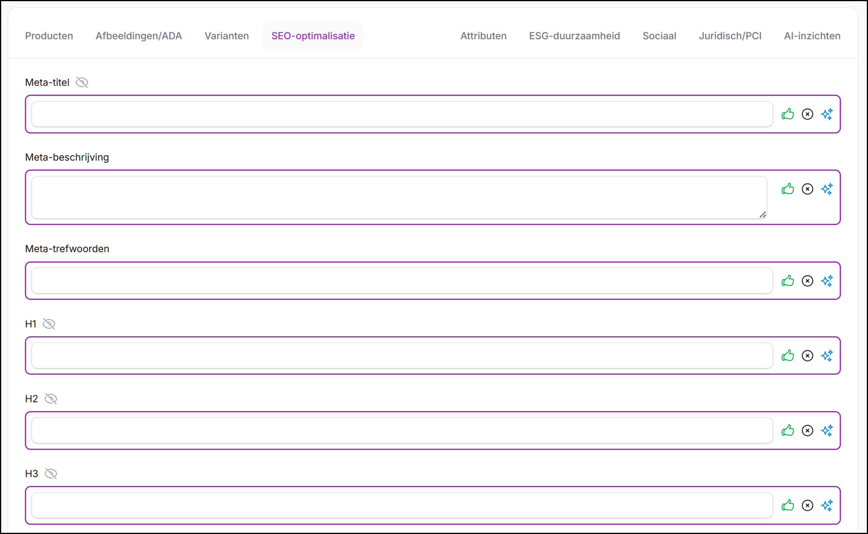Toggle the hidden-eye icon beside H3
The image size is (868, 534).
[x=51, y=474]
